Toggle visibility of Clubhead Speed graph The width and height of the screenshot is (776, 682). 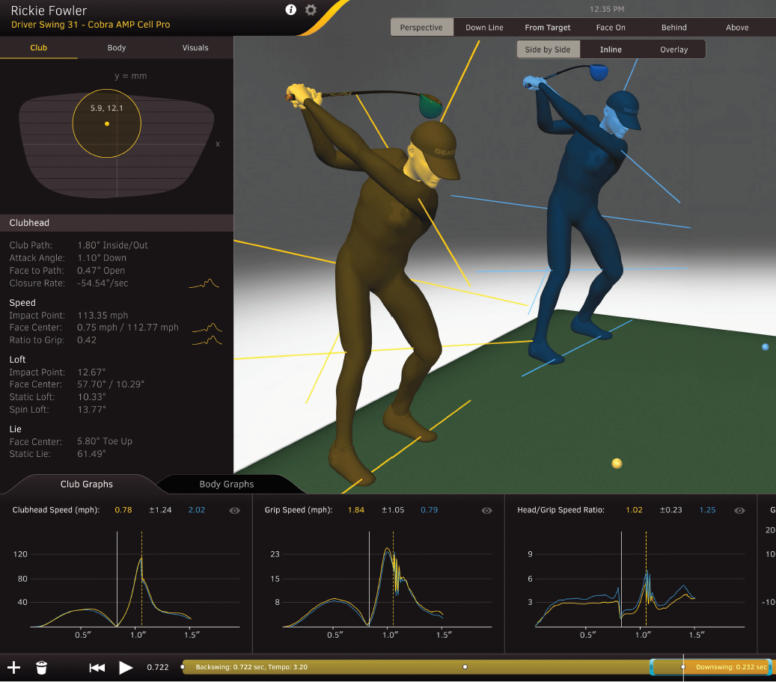click(235, 510)
